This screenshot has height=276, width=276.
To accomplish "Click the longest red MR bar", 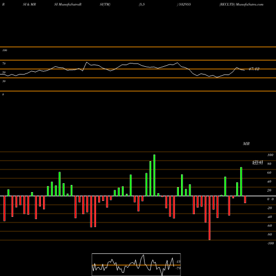I will [x=209, y=218].
